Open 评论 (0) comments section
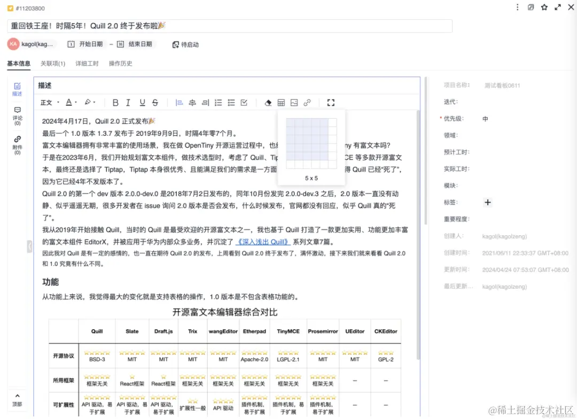Screen dimensions: 577x419 (x=17, y=116)
